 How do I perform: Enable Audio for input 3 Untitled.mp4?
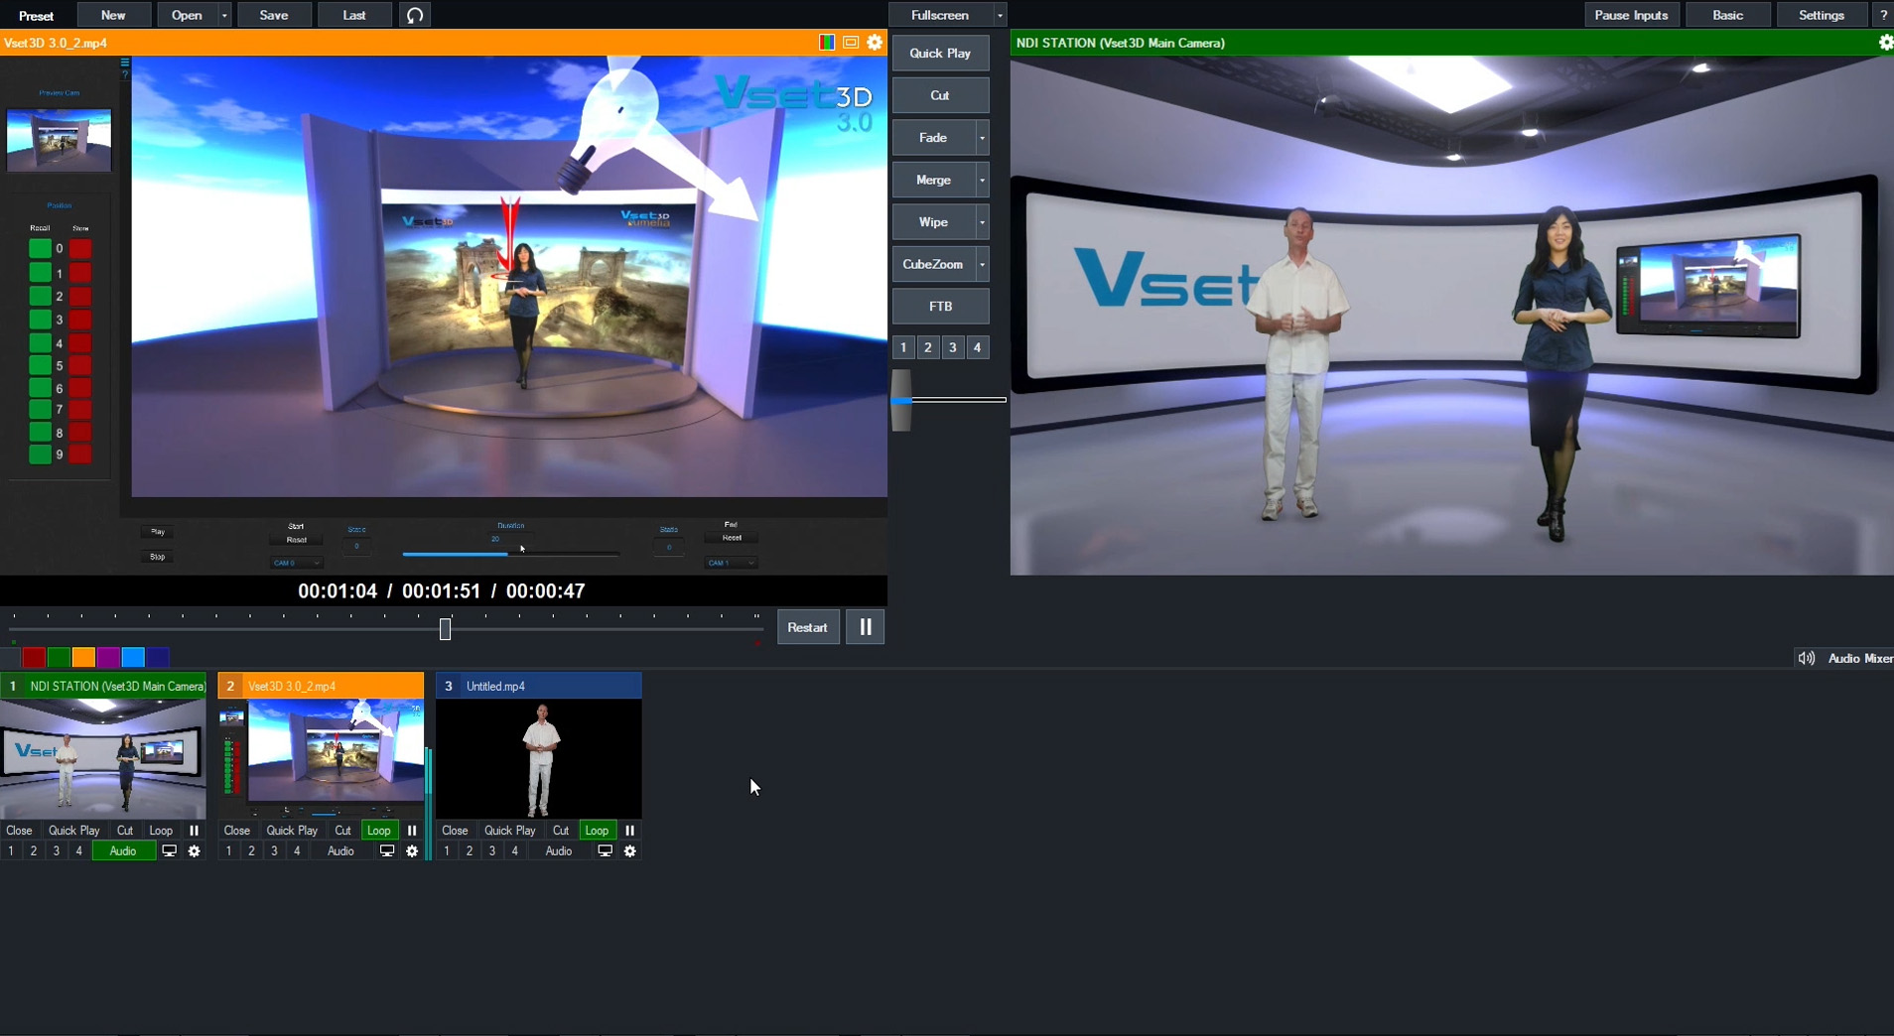pos(559,851)
